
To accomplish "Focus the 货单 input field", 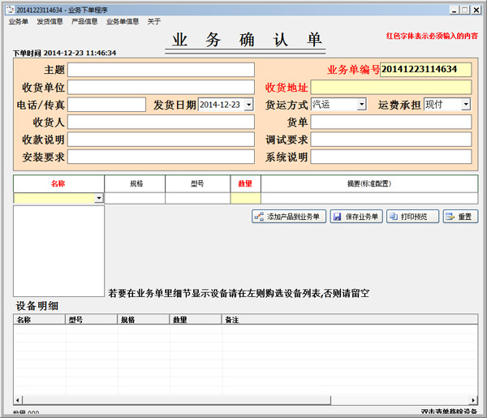I will point(391,122).
